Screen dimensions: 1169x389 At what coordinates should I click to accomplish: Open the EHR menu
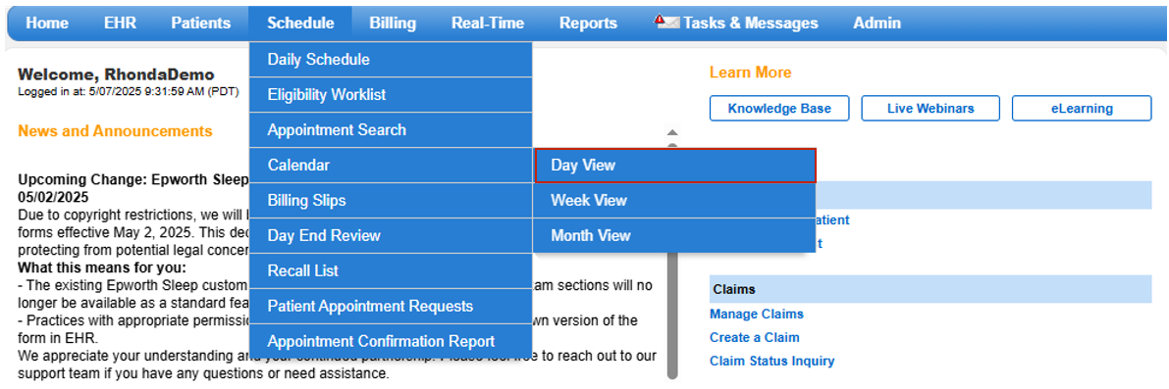[x=120, y=24]
